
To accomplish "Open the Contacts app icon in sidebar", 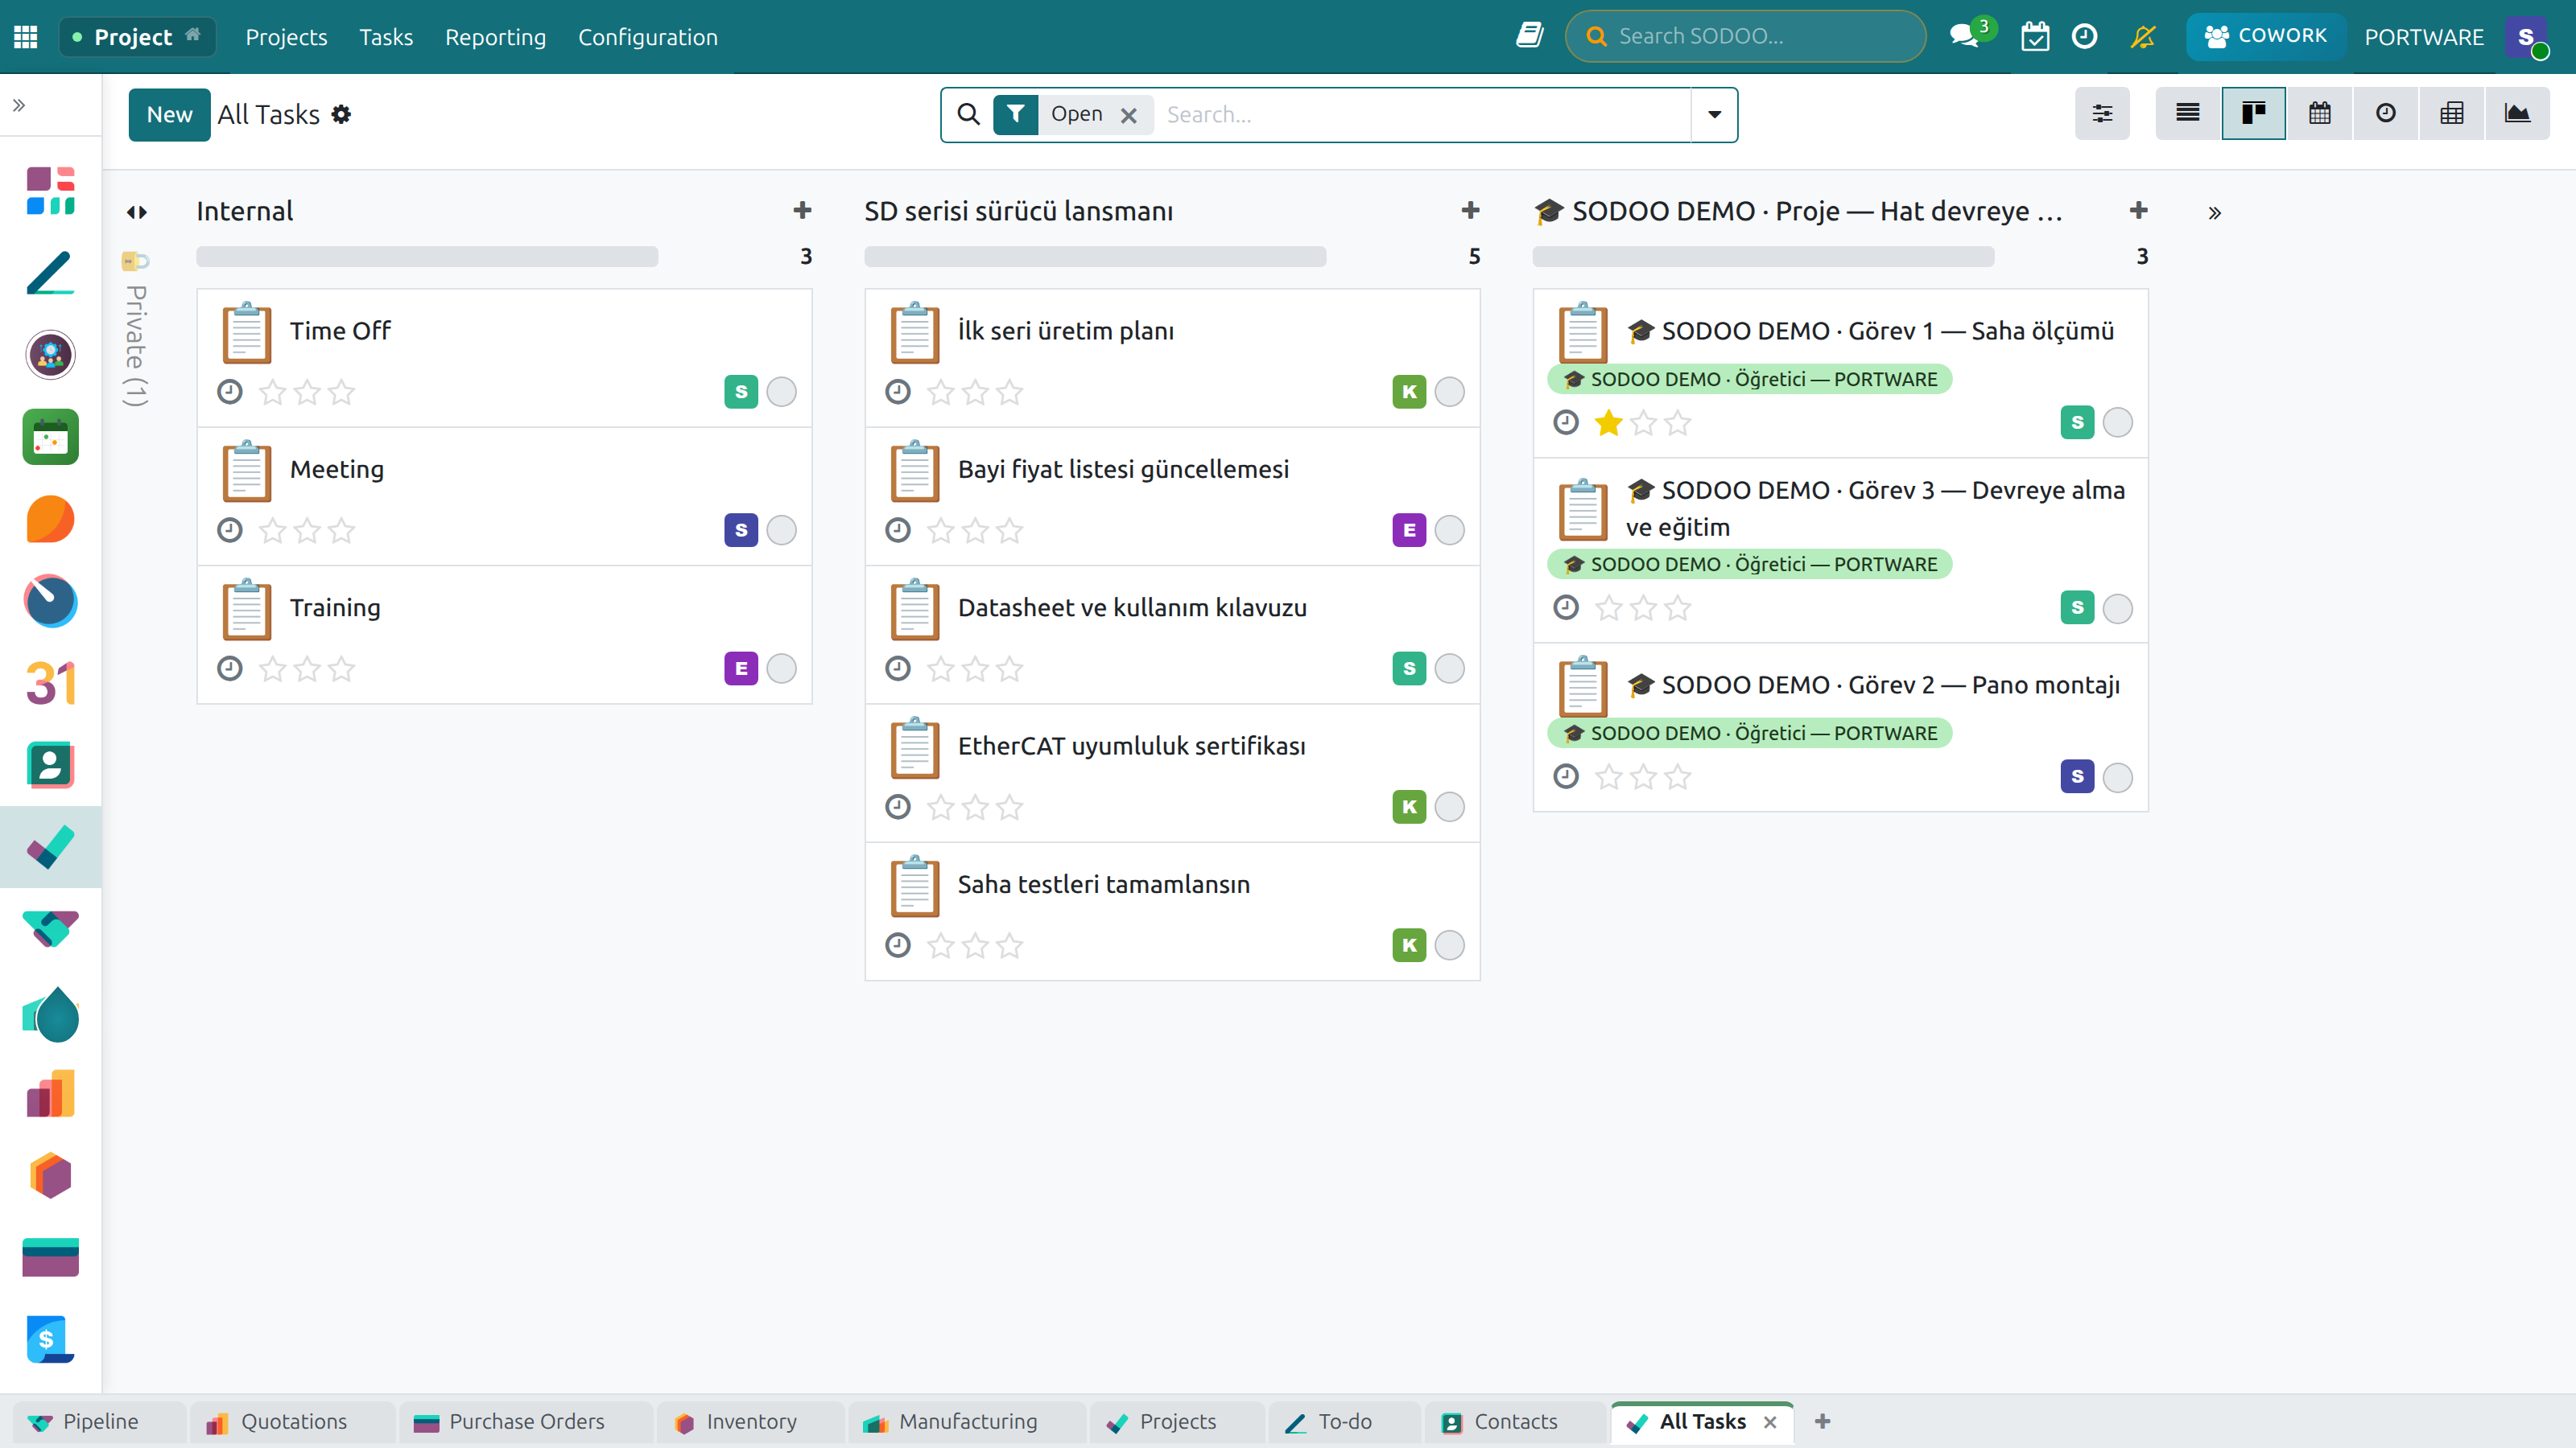I will point(51,766).
